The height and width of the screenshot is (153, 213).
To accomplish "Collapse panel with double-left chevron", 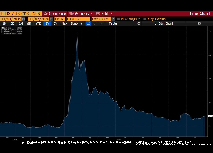I will pyautogui.click(x=139, y=23).
